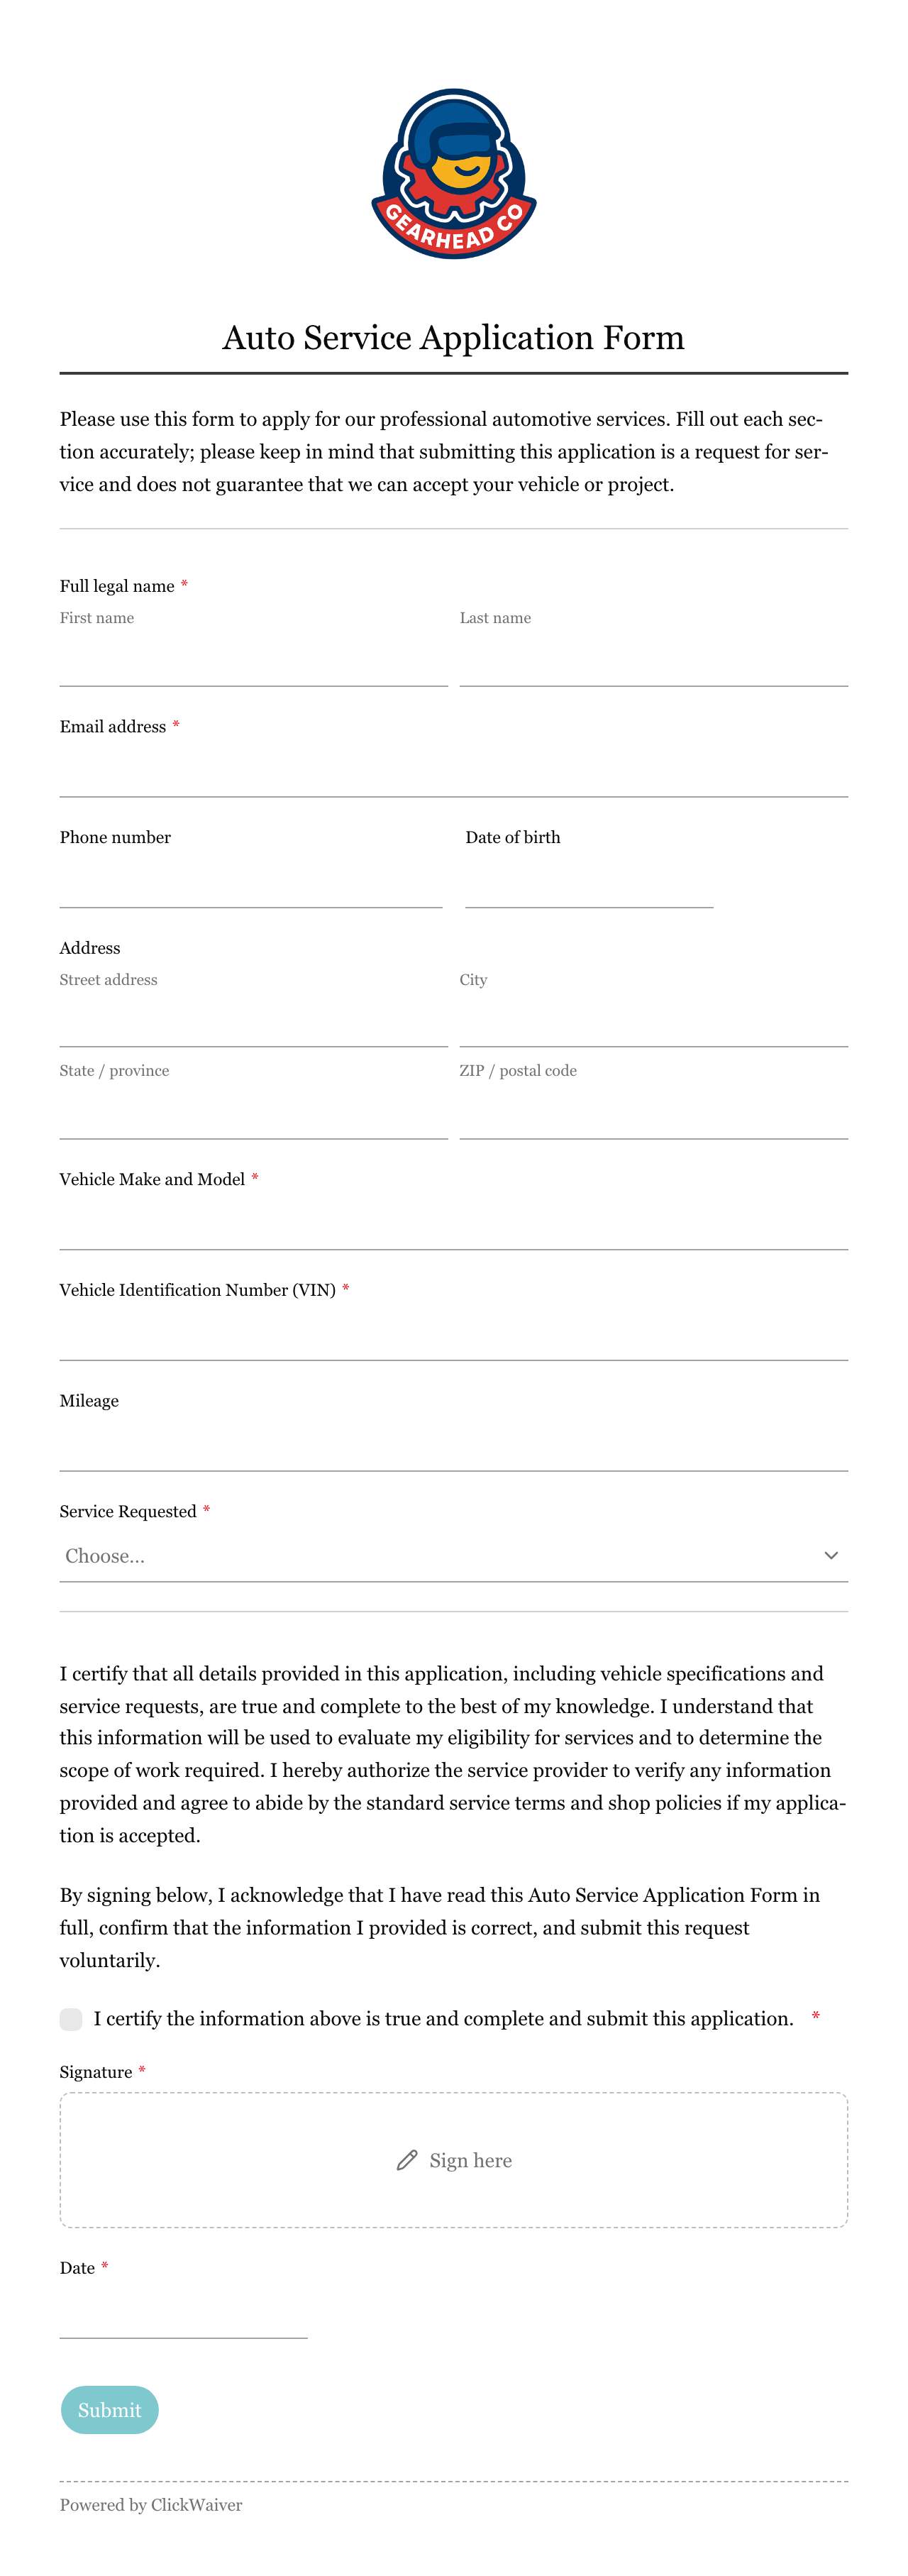The height and width of the screenshot is (2576, 908).
Task: Expand Service Requested chevron arrow
Action: pos(830,1555)
